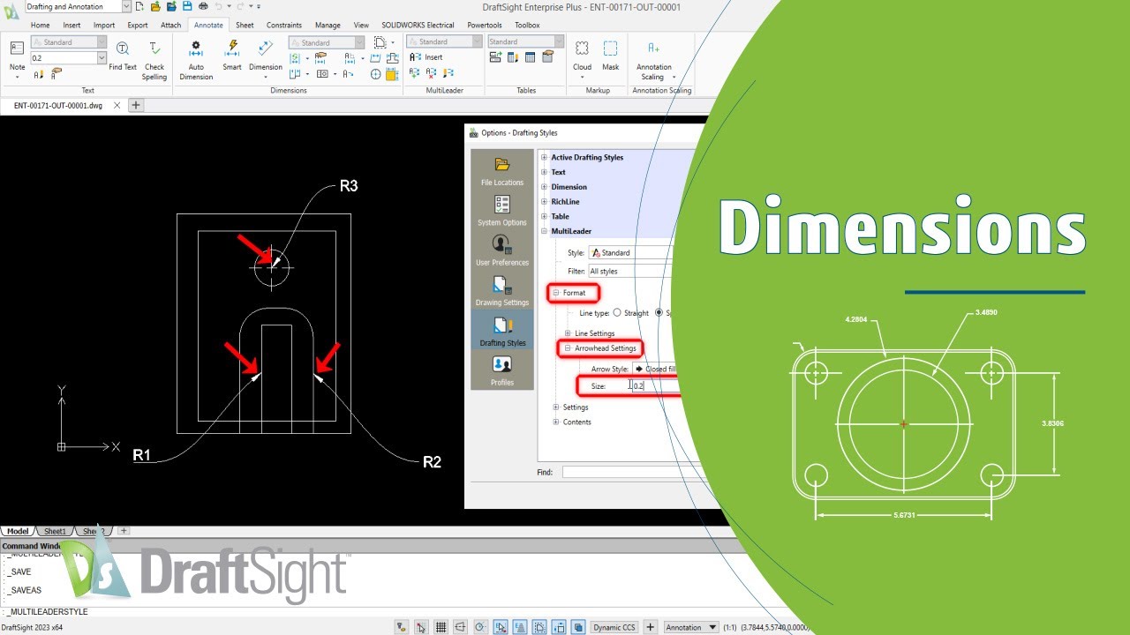Open Drawing Settings in Options dialog
This screenshot has width=1130, height=635.
coord(502,290)
